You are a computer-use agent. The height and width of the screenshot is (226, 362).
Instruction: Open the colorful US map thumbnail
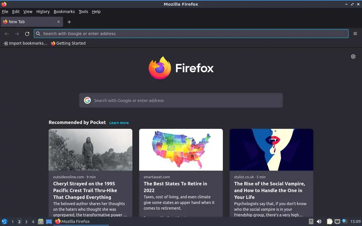[x=181, y=150]
